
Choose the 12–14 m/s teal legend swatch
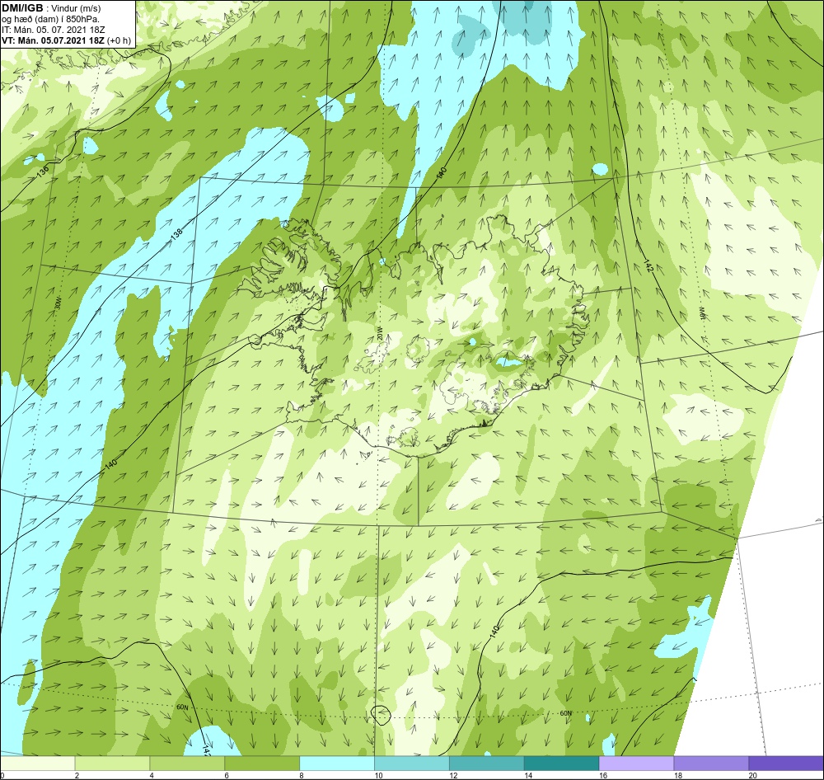tap(487, 764)
